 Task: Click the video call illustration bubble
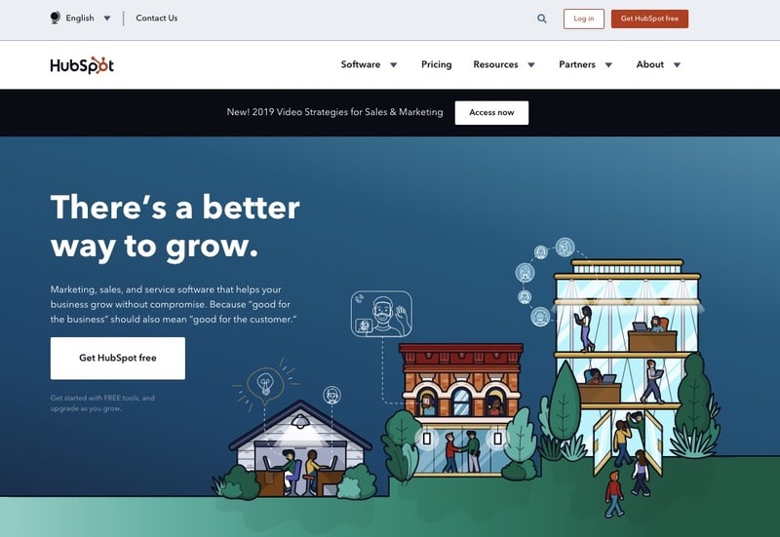[381, 314]
